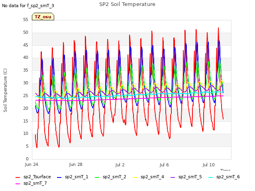Toggle the sp2_smT_4 legend entry

[148, 177]
